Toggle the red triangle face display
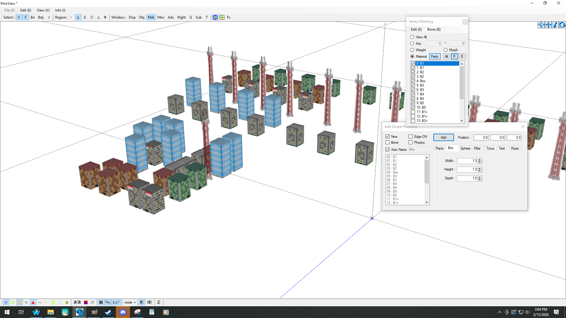566x318 pixels. point(33,302)
